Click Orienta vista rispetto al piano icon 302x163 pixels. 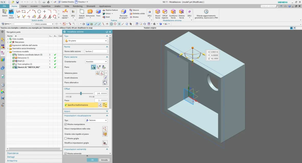(x=105, y=134)
